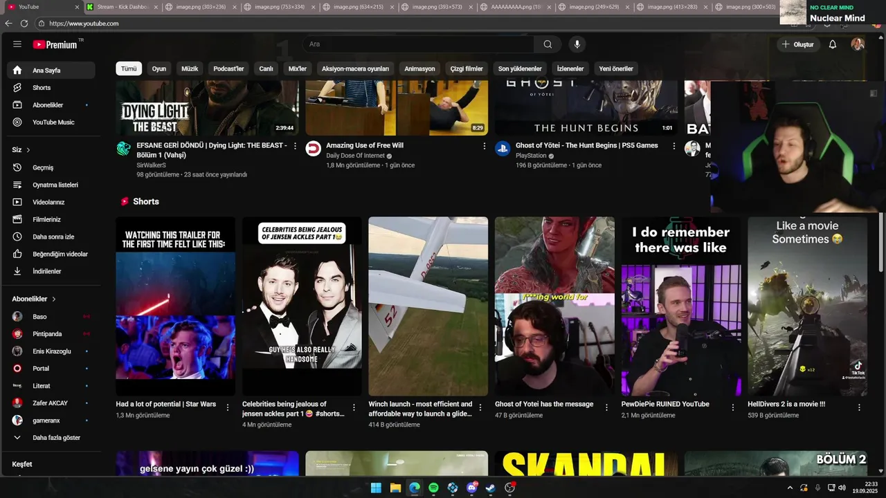Click the search magnifier button

pos(548,44)
